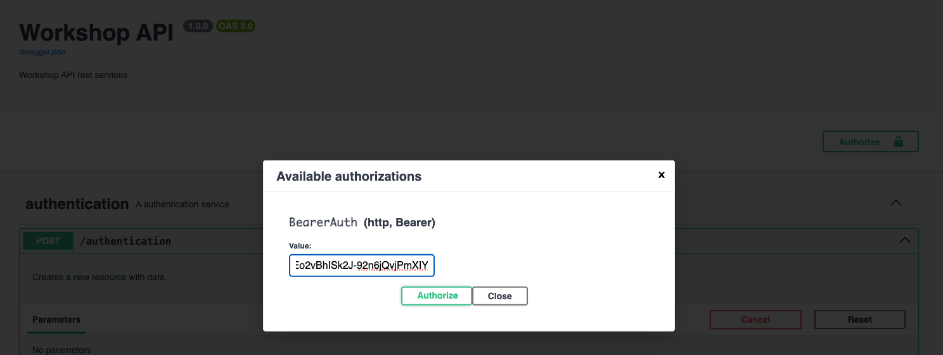Screen dimensions: 943x355
Task: Select the Parameters tab
Action: (x=56, y=319)
